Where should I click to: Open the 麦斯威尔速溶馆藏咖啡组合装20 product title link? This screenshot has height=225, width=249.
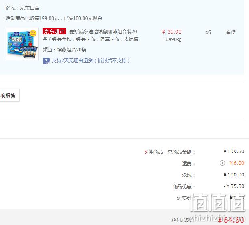point(103,32)
